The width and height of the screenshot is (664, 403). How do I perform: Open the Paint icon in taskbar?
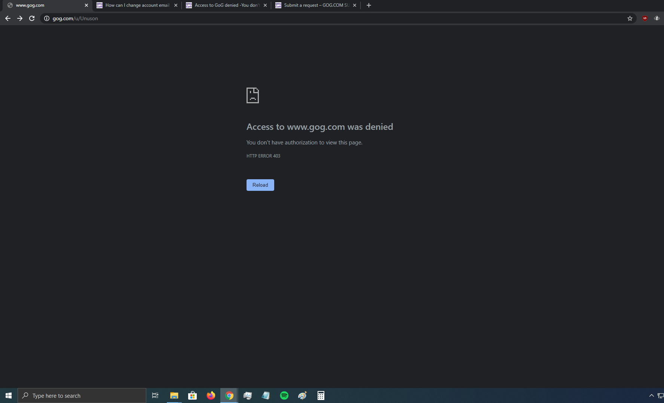303,396
